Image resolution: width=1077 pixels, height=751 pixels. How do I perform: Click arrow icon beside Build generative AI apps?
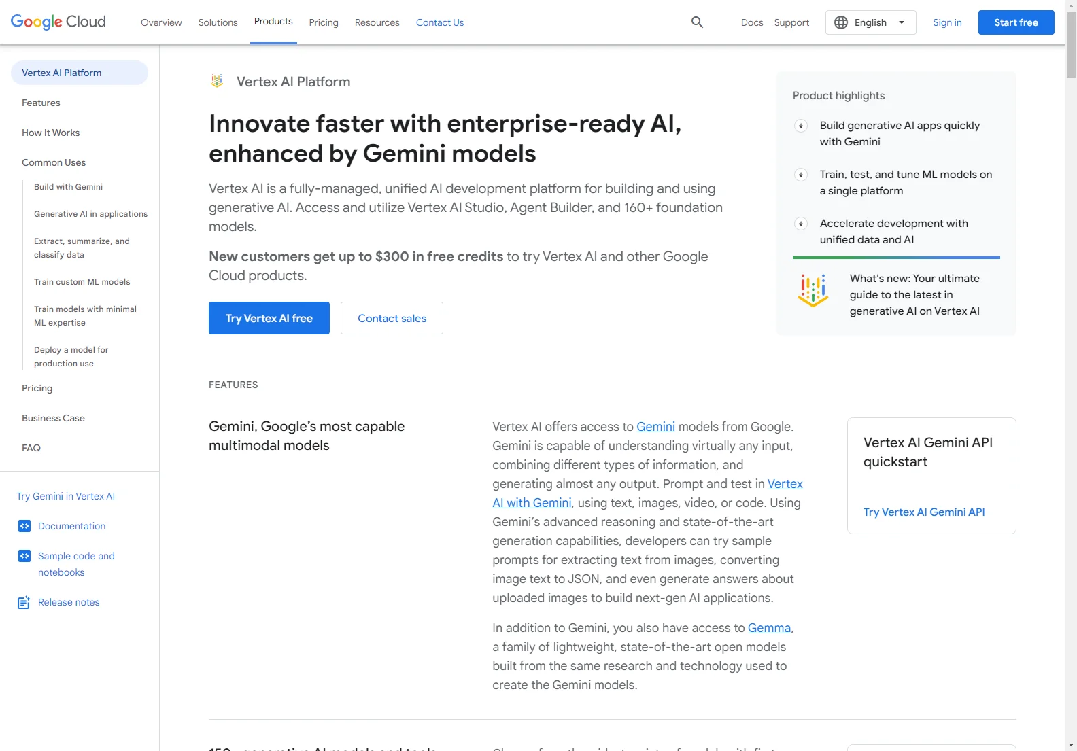click(801, 125)
